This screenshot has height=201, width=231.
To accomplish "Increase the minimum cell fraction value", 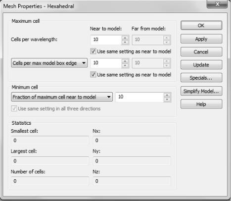I will point(167,95).
